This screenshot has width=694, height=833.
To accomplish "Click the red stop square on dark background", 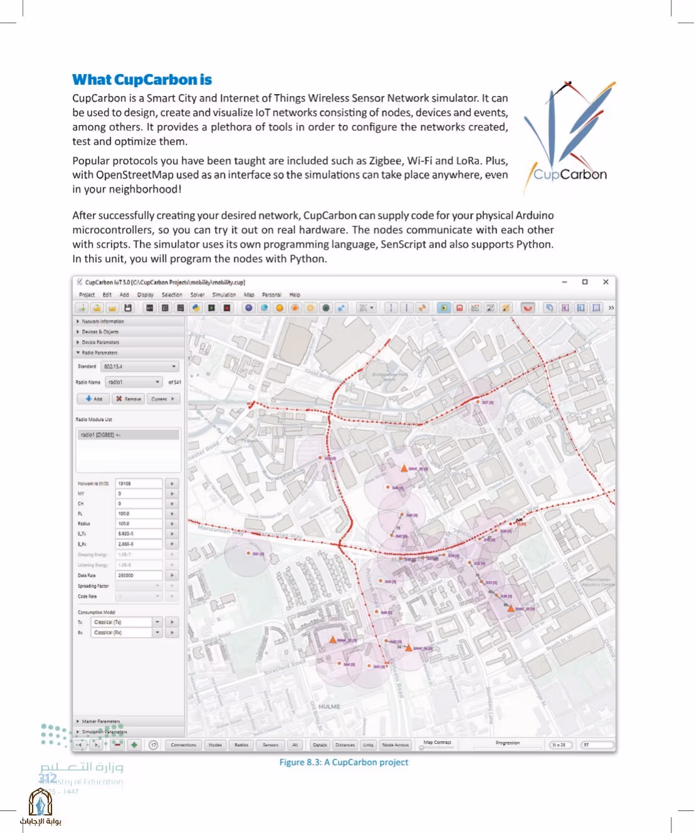I will [x=227, y=308].
